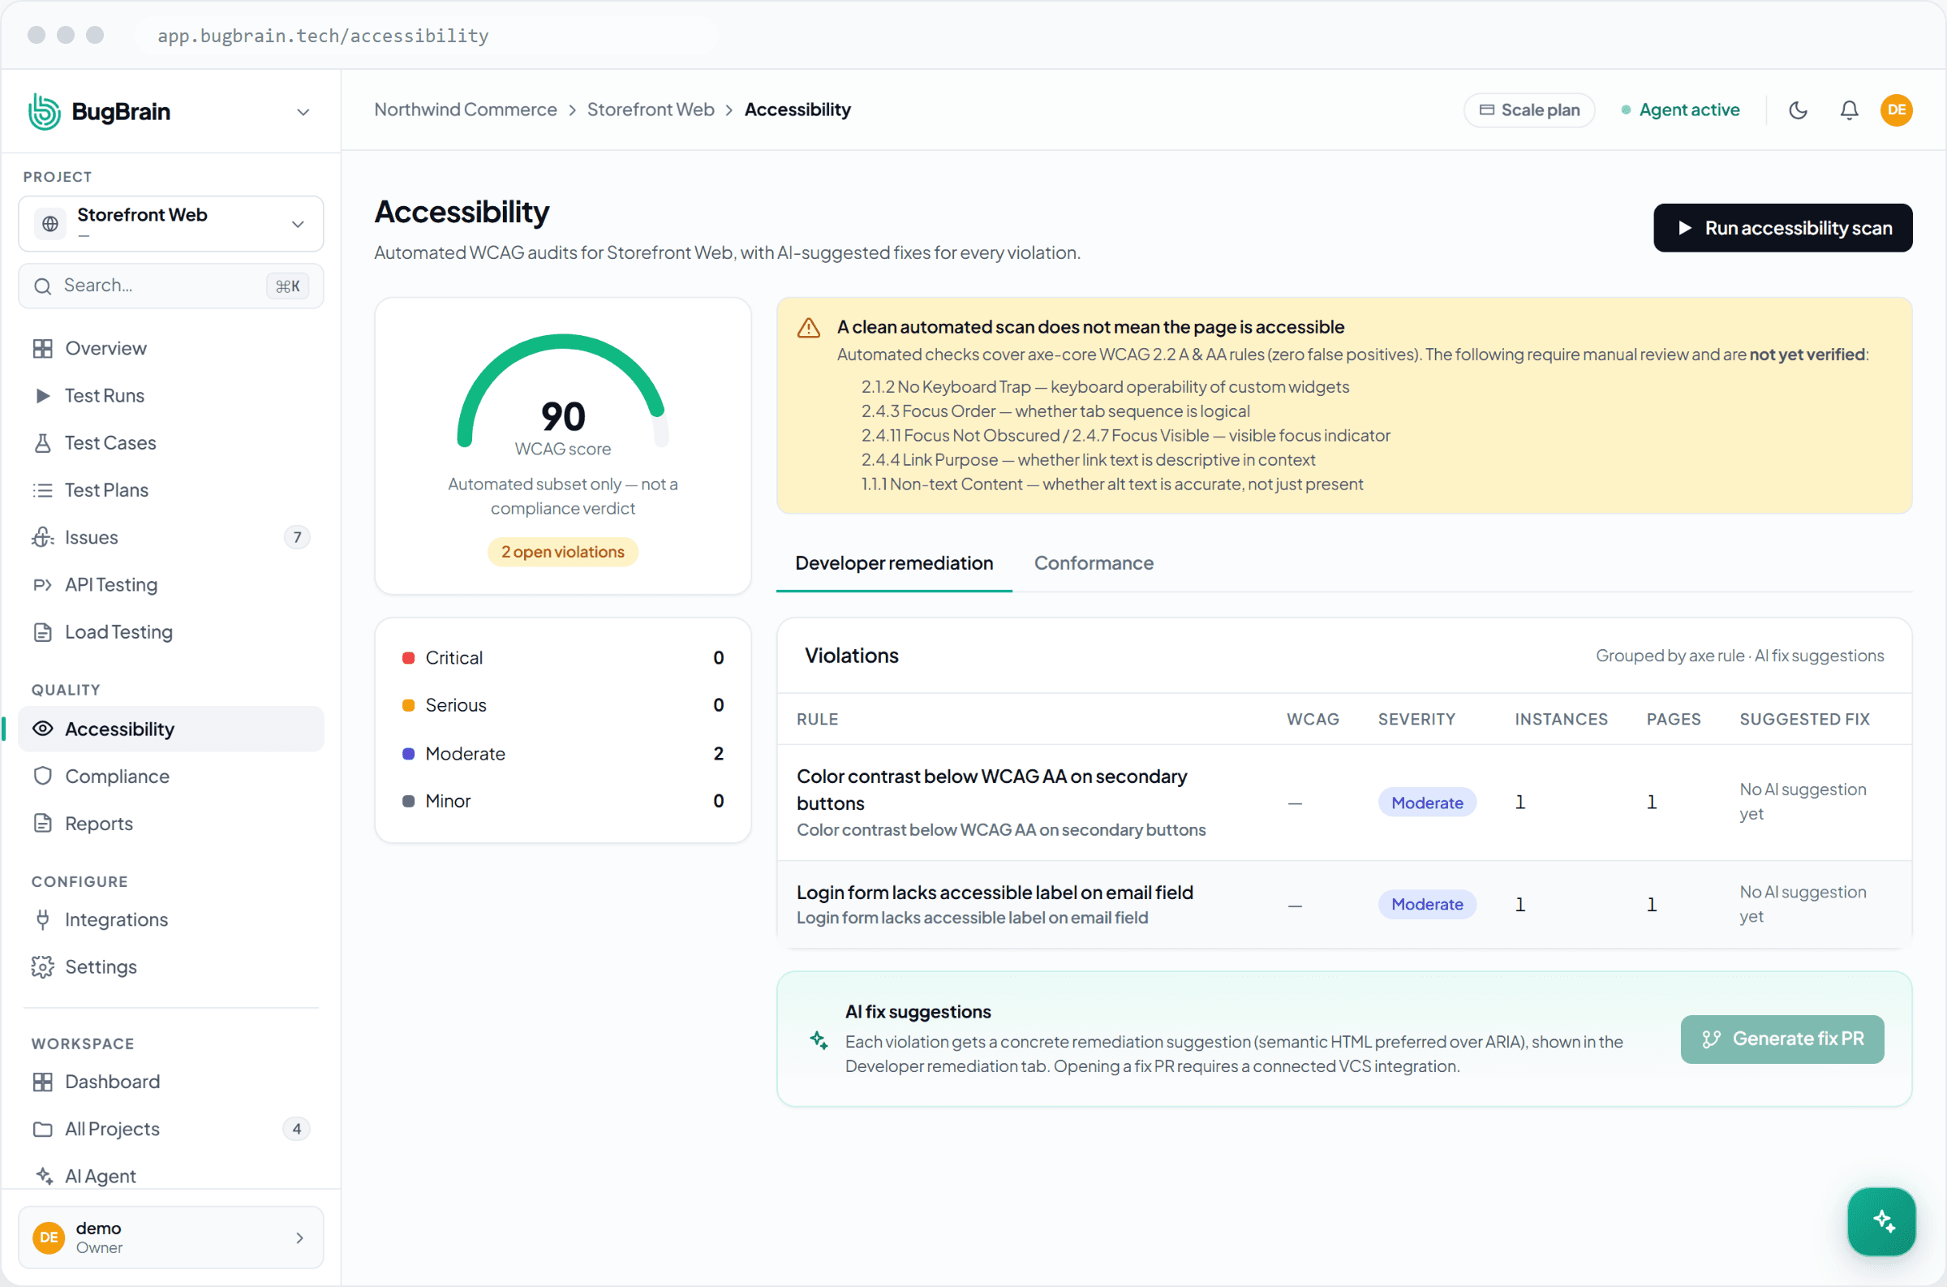Open API Testing section
This screenshot has height=1287, width=1947.
[x=170, y=584]
